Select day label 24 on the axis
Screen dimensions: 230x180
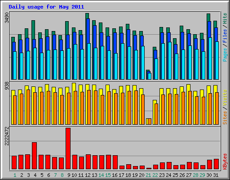168,175
